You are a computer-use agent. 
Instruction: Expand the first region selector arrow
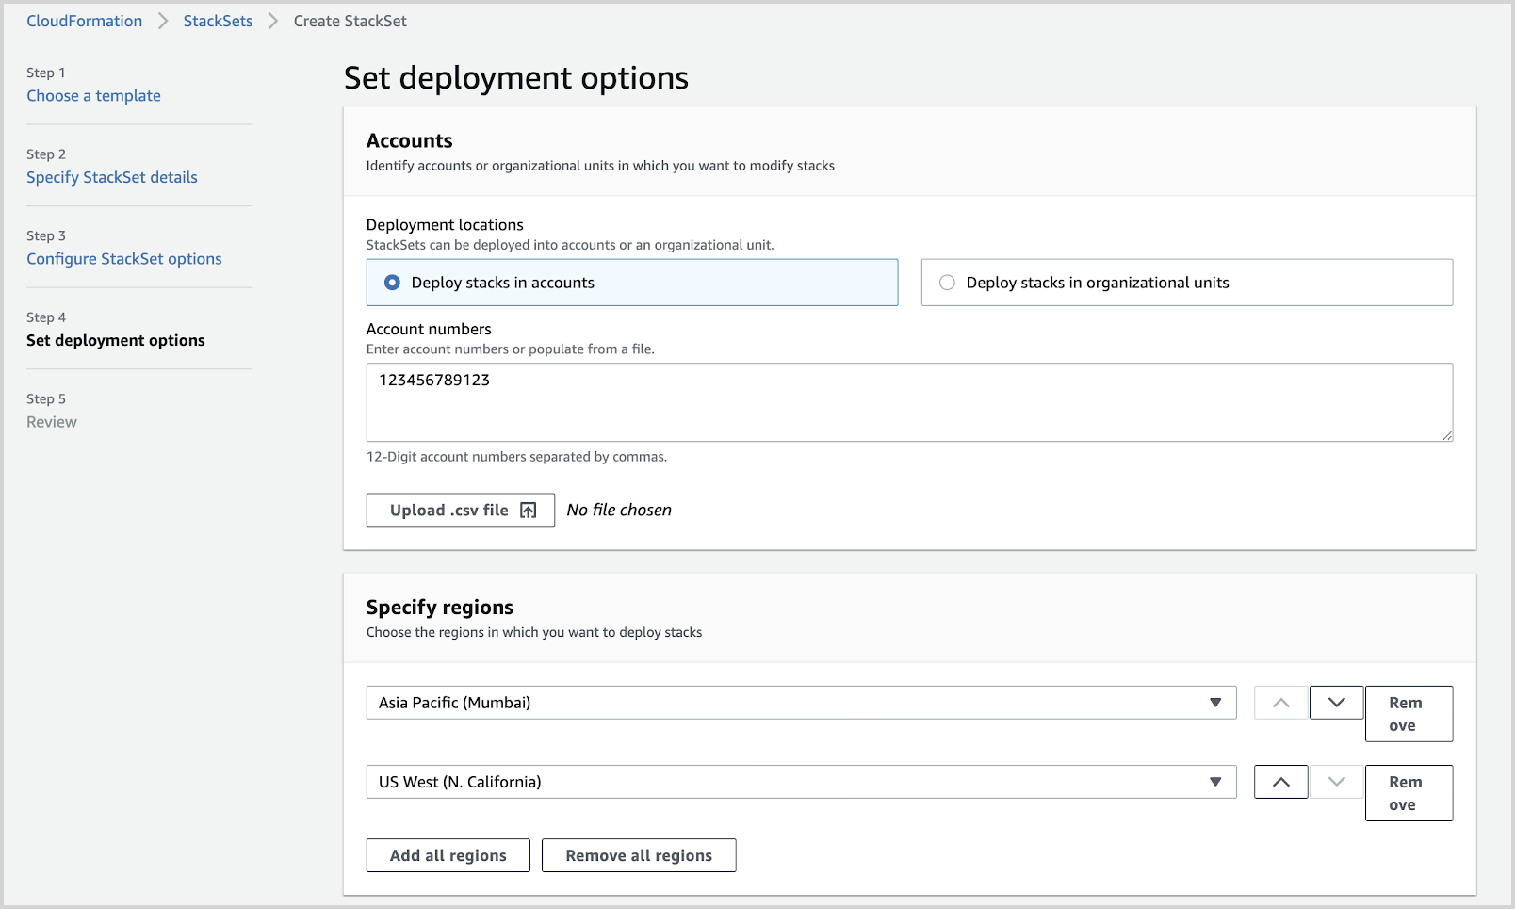point(1214,702)
